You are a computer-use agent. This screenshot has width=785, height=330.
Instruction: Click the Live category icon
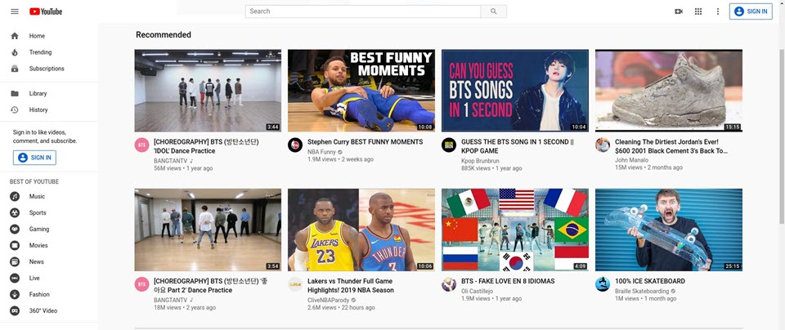[x=15, y=278]
